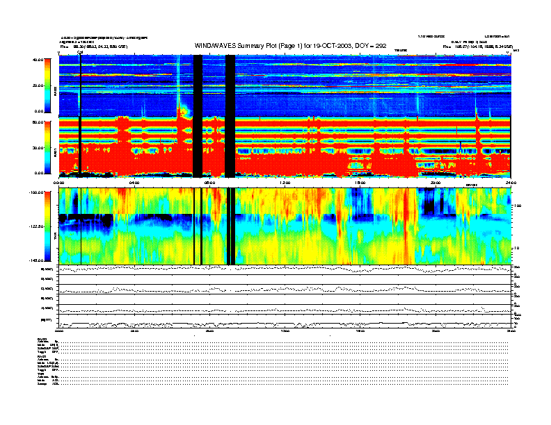
Task: Click the RAD1 color scale bar
Action: pos(47,147)
